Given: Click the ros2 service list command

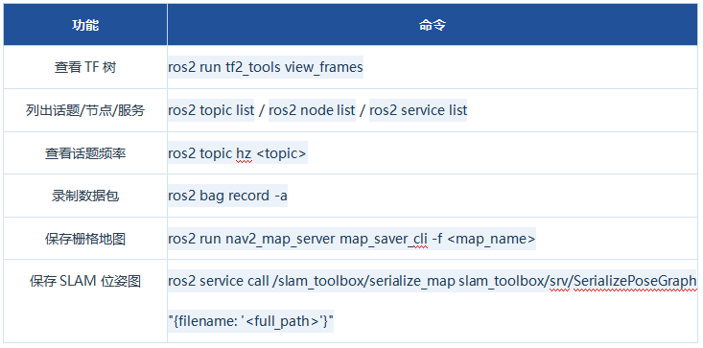Looking at the screenshot, I should [418, 110].
